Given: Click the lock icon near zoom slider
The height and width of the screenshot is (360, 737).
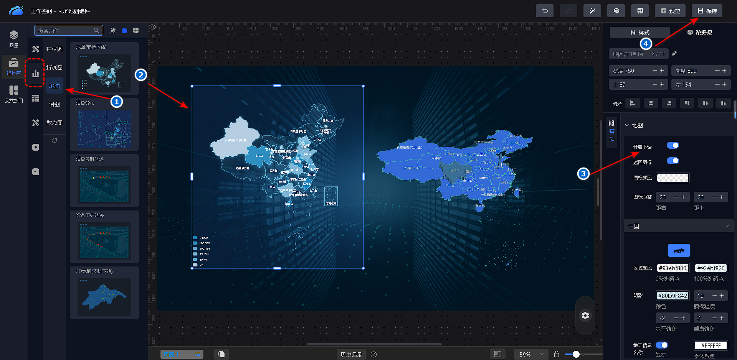Looking at the screenshot, I should [x=557, y=354].
